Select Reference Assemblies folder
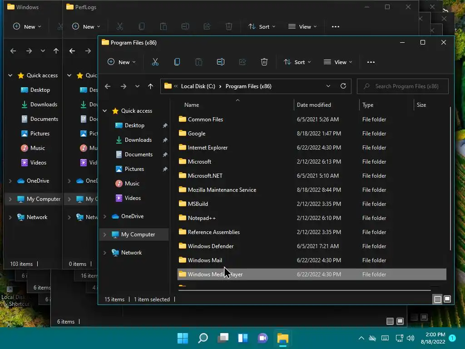This screenshot has width=465, height=349. click(312, 232)
